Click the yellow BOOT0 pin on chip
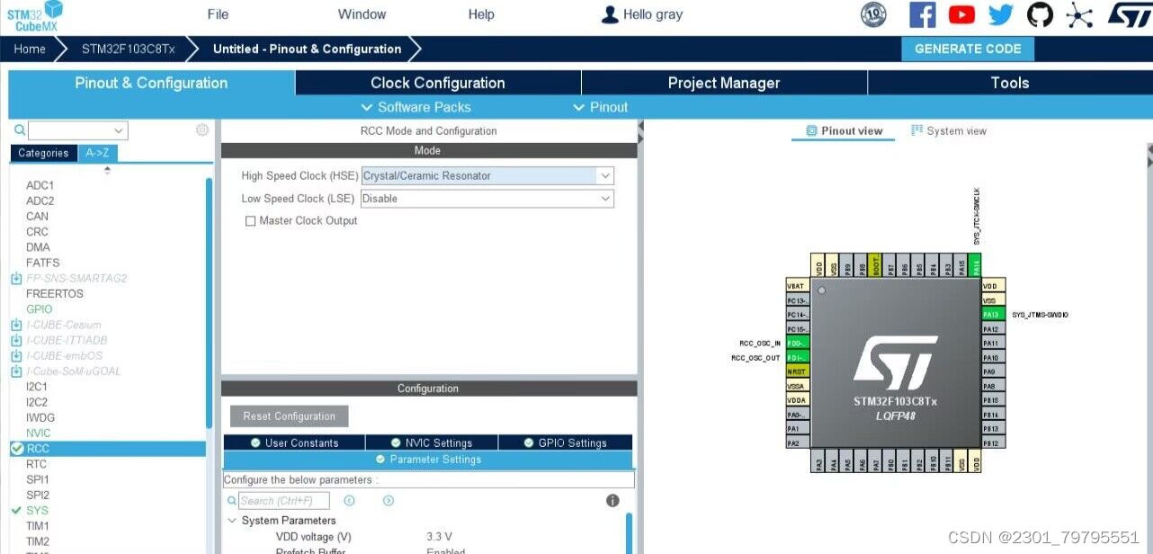The height and width of the screenshot is (554, 1153). [875, 266]
